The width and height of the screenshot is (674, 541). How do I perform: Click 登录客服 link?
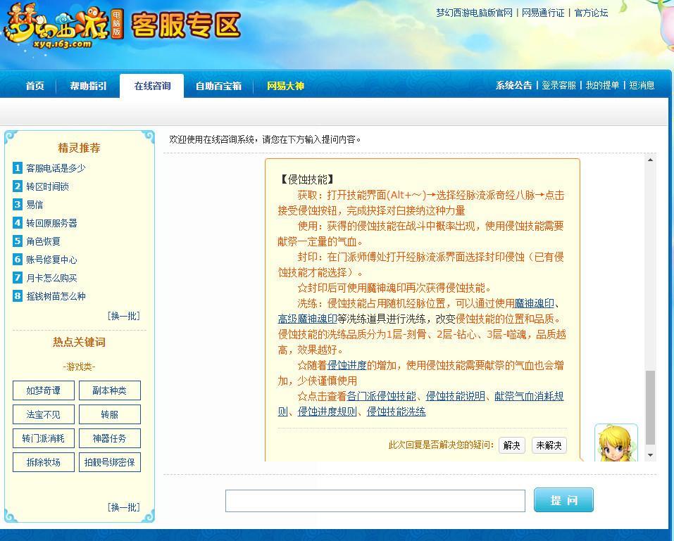click(558, 85)
